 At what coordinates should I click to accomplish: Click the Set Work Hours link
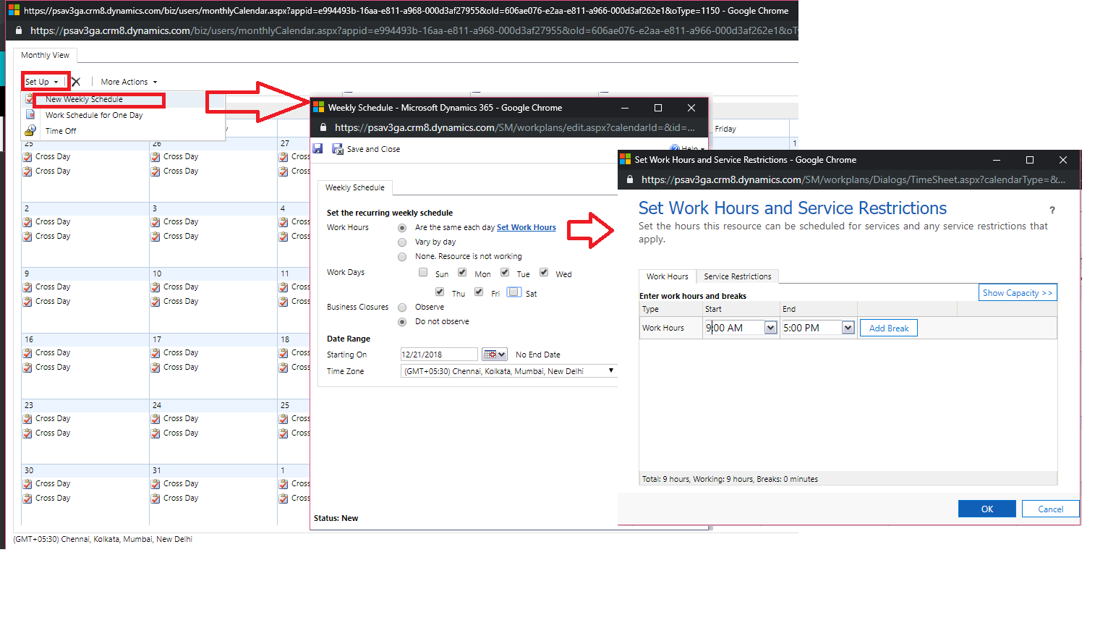527,227
